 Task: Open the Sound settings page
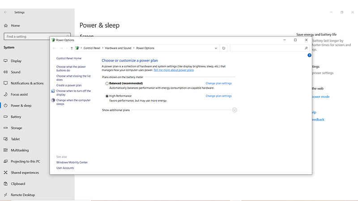click(x=16, y=72)
